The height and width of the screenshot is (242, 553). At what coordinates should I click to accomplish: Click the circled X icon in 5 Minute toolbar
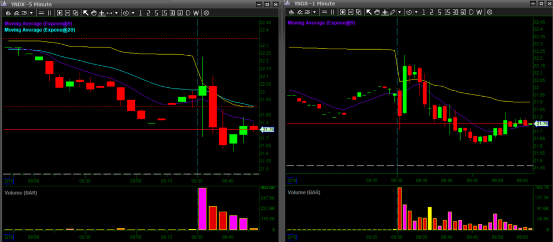206,12
